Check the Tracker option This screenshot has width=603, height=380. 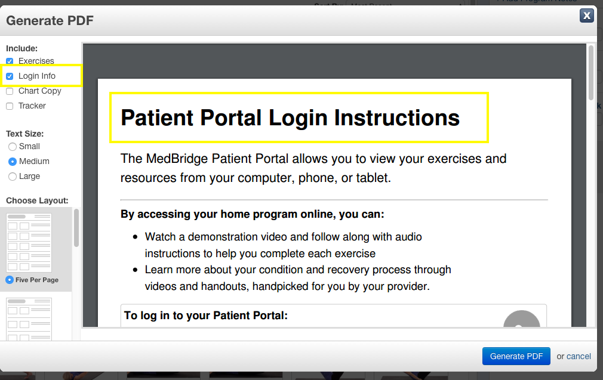pos(10,106)
